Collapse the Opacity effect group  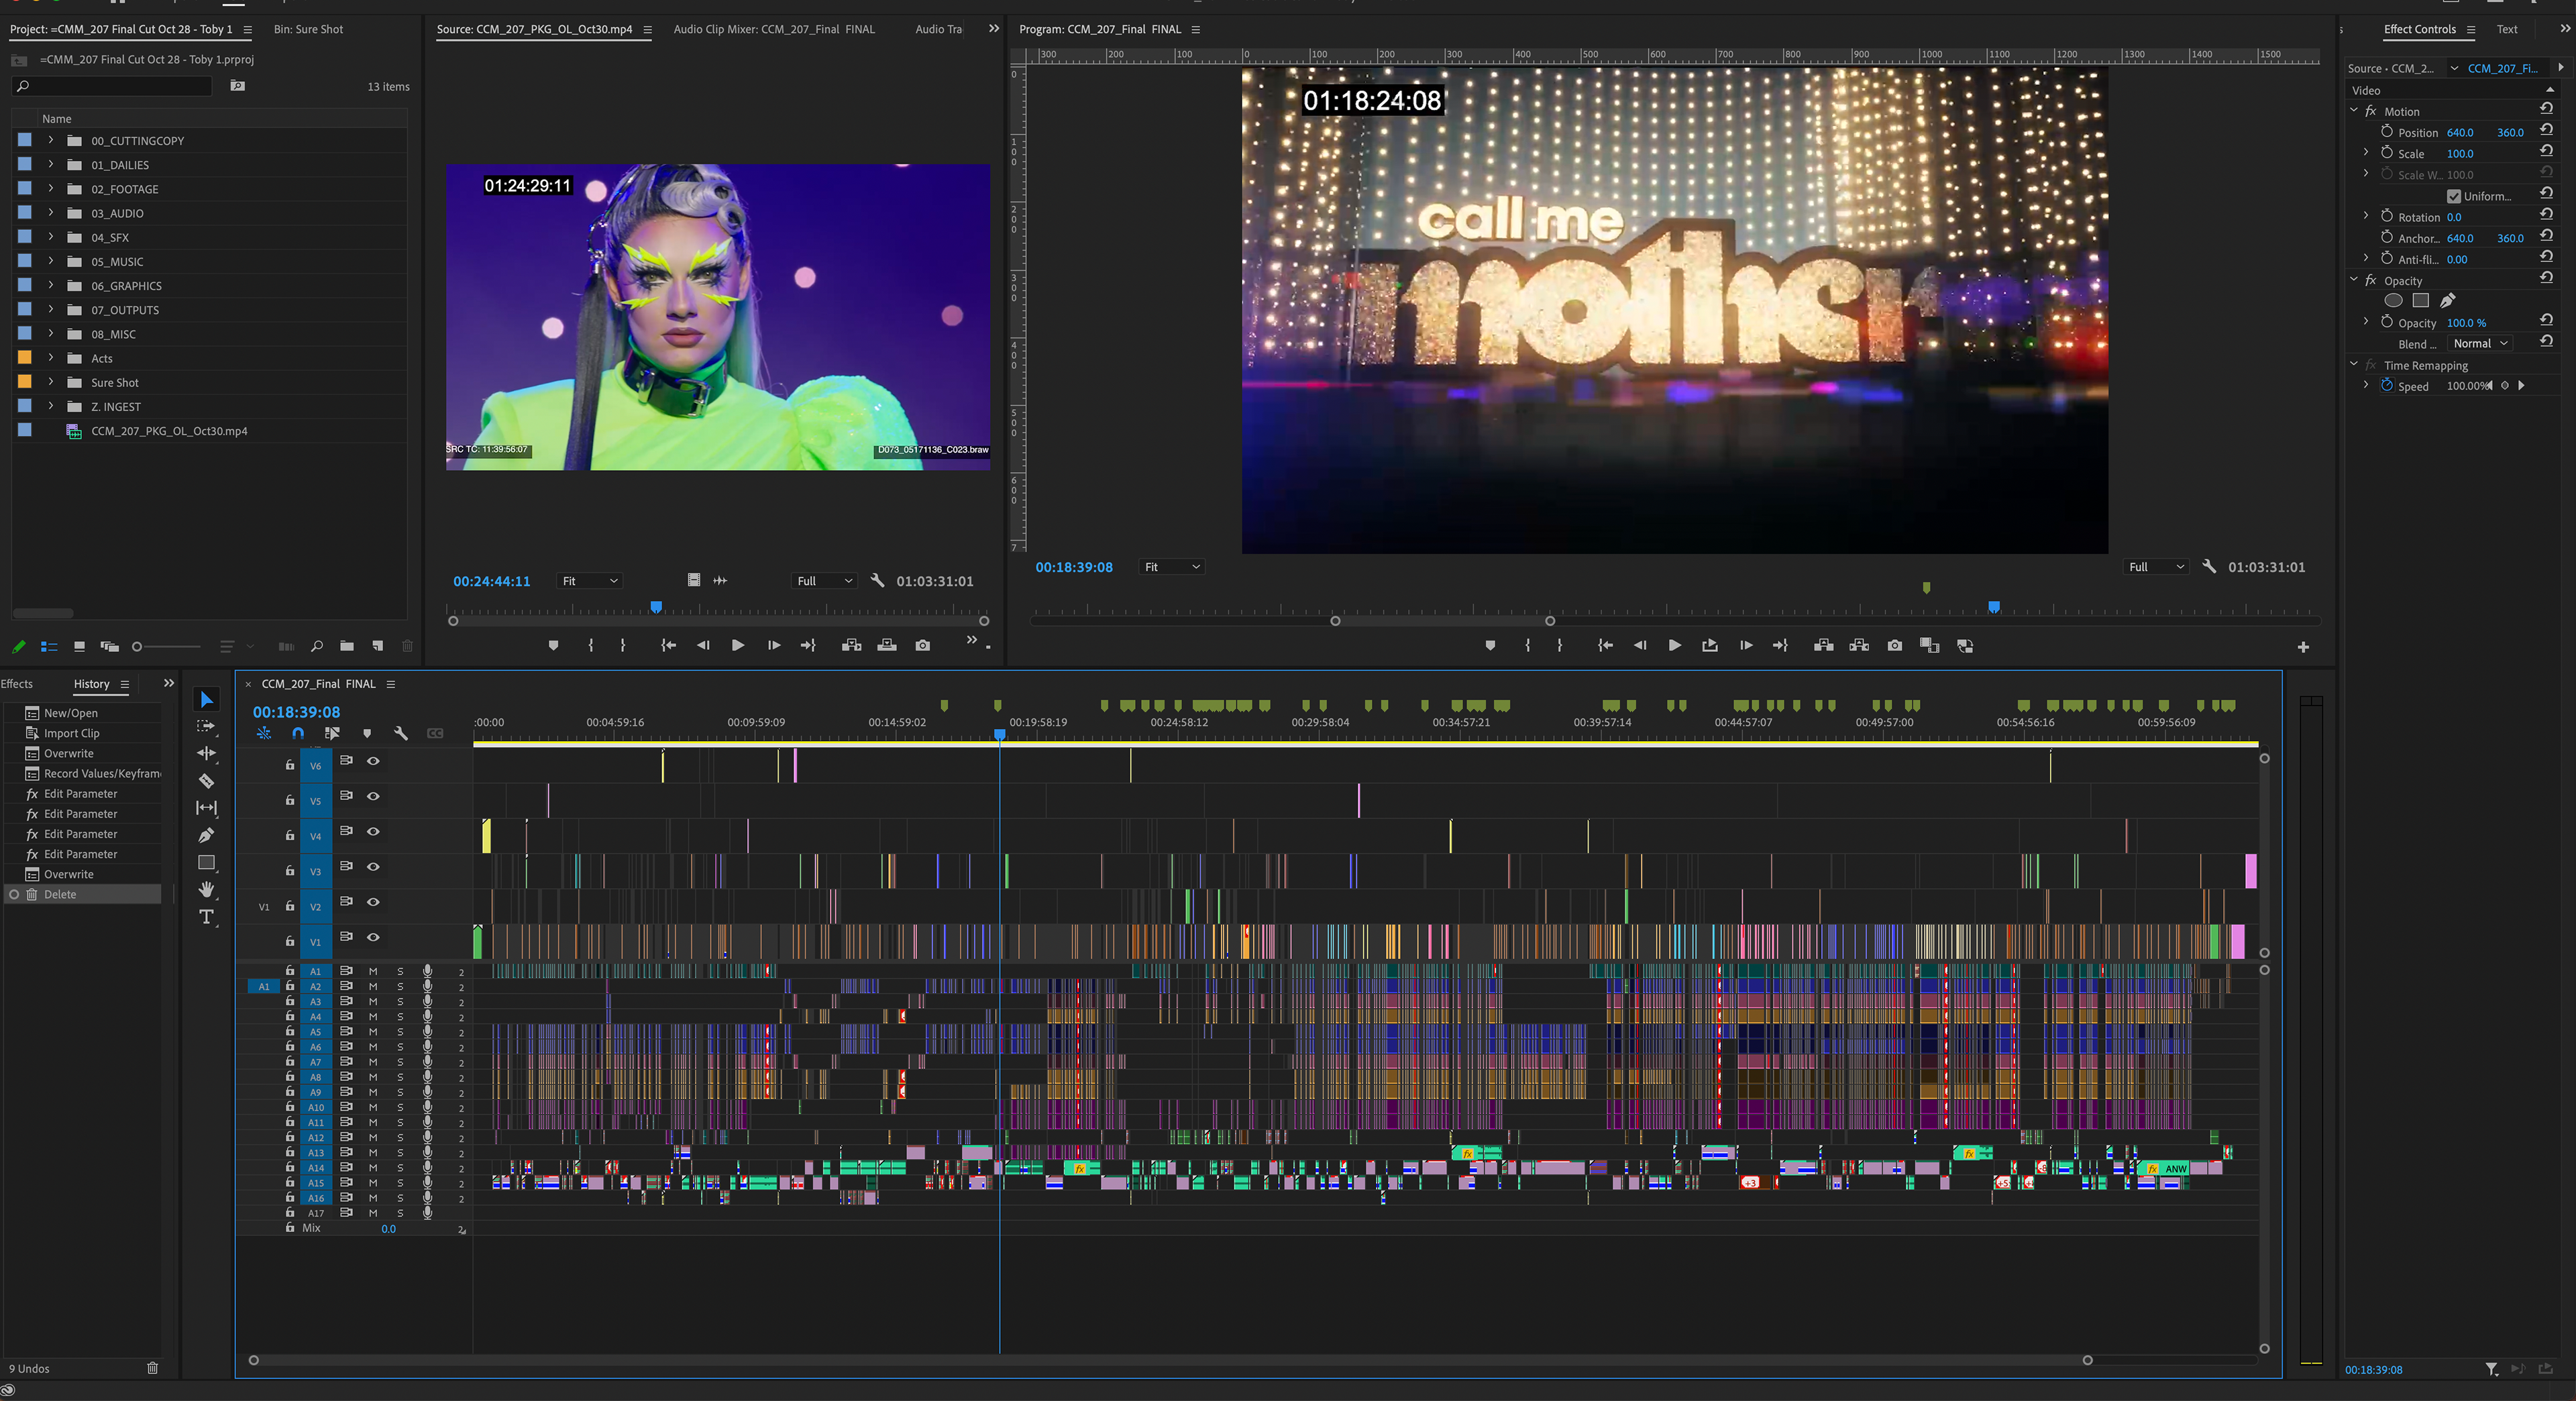point(2353,280)
